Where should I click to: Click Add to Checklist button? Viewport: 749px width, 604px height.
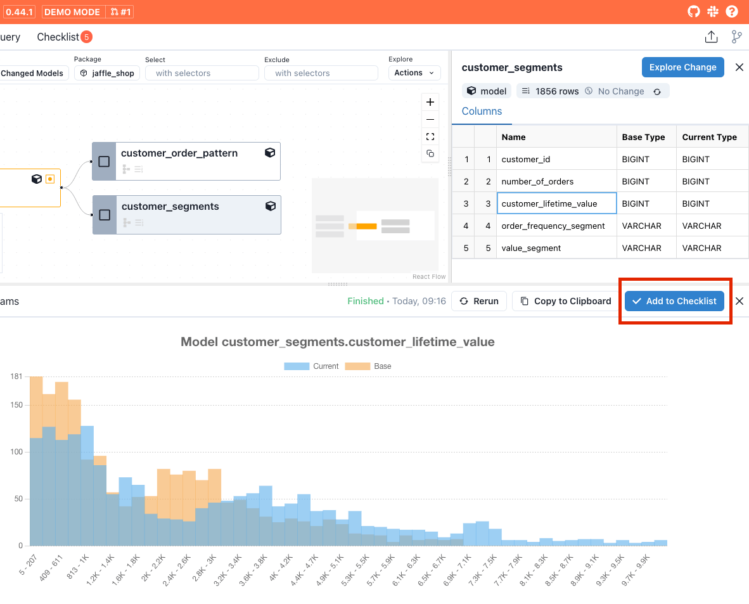click(674, 301)
